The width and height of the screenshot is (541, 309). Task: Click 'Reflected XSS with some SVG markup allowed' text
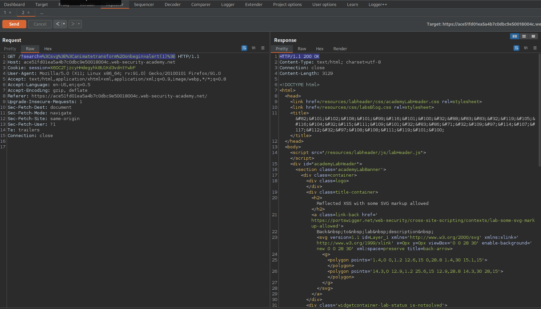[373, 204]
